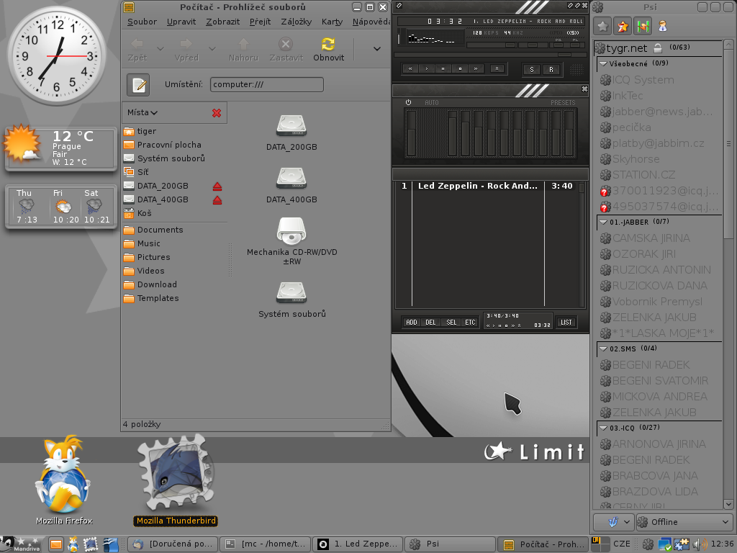The height and width of the screenshot is (553, 737).
Task: Click the player's song seek bar
Action: 489,55
